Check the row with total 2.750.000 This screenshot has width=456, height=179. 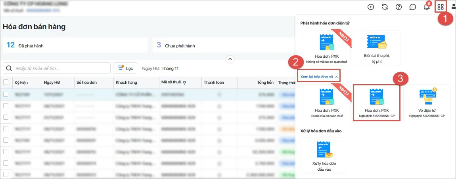click(x=6, y=163)
